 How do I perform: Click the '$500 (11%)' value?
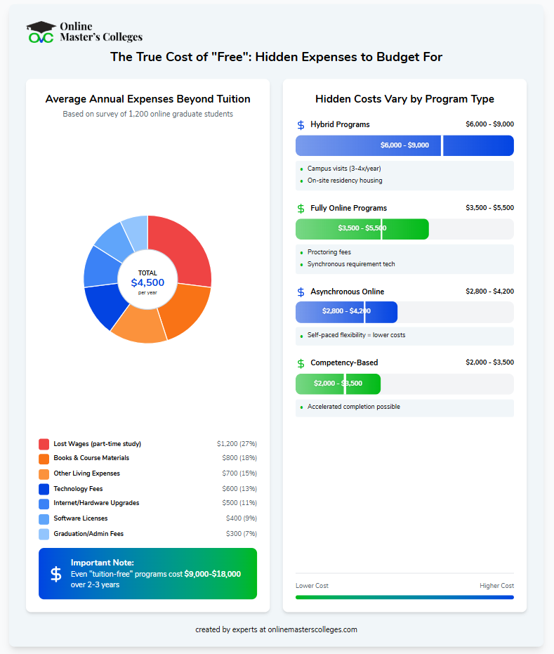[239, 503]
